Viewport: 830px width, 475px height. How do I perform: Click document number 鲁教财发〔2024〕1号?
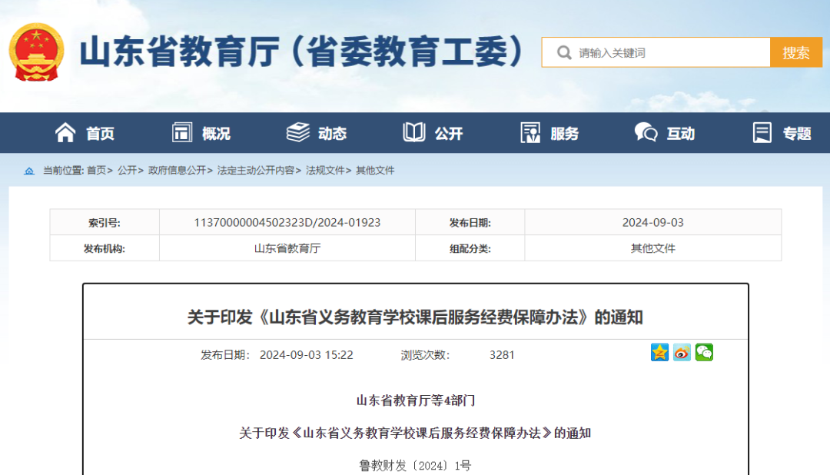pyautogui.click(x=415, y=466)
